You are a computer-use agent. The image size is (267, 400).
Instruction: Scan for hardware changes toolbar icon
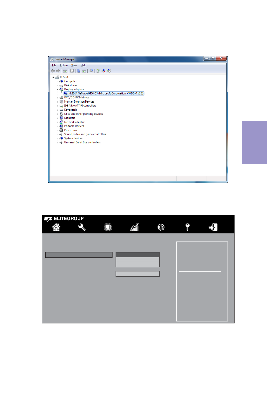[x=91, y=71]
